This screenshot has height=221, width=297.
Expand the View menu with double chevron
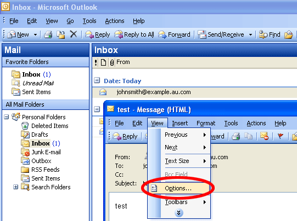[178, 213]
